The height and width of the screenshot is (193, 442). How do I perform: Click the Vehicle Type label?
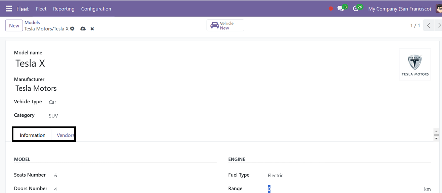click(x=28, y=102)
